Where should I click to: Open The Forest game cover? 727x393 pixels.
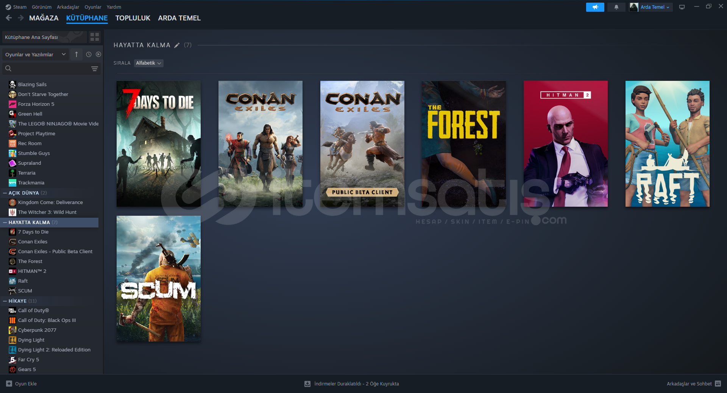coord(464,144)
